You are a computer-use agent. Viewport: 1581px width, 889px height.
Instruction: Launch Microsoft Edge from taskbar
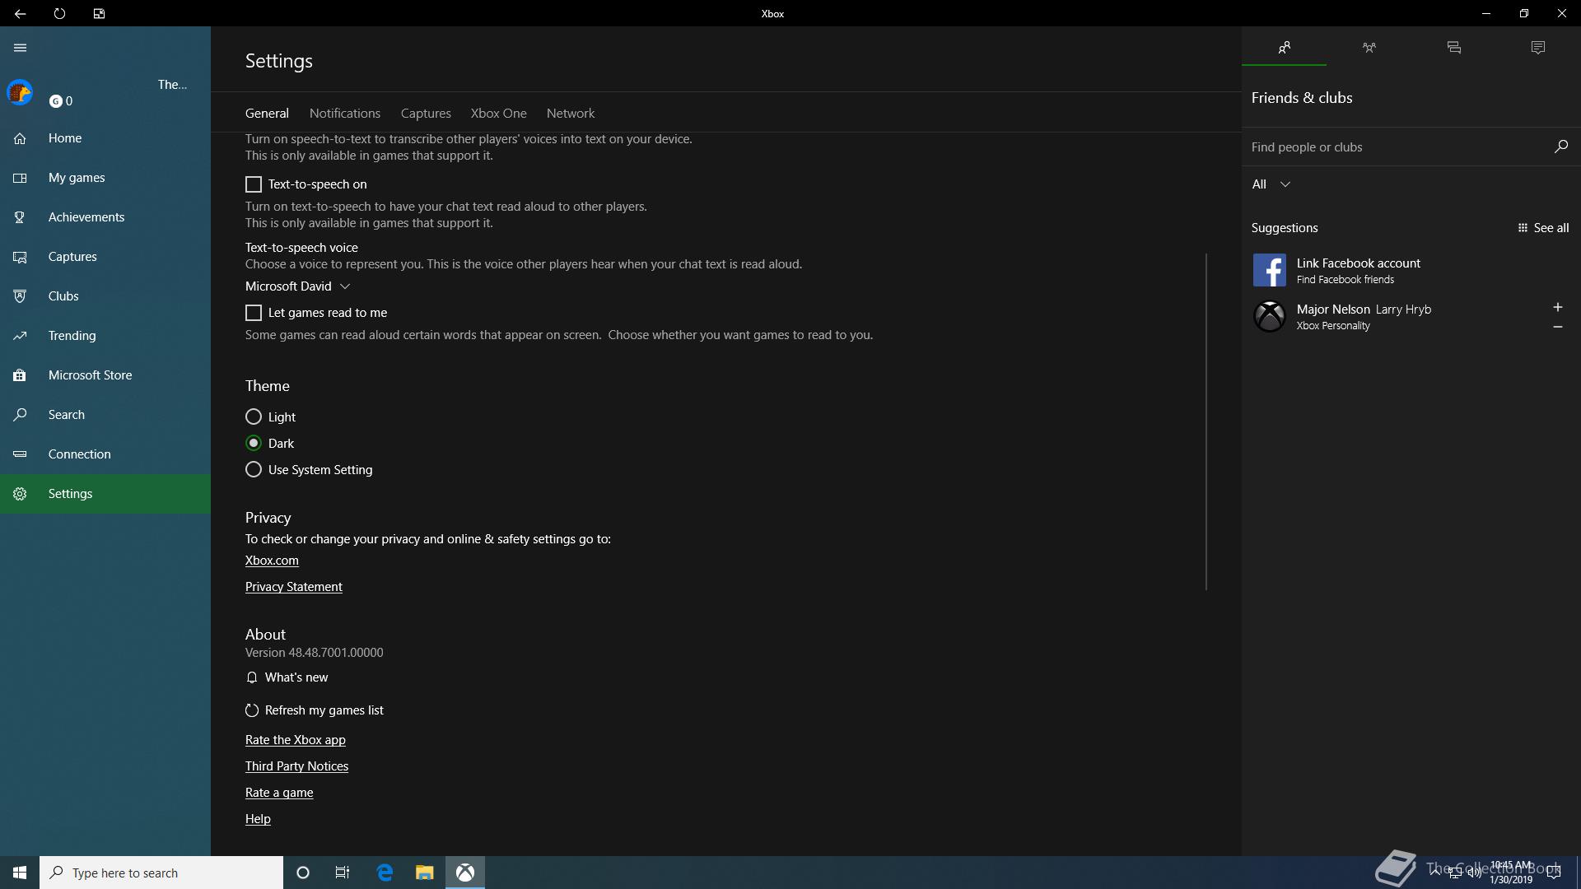coord(385,873)
